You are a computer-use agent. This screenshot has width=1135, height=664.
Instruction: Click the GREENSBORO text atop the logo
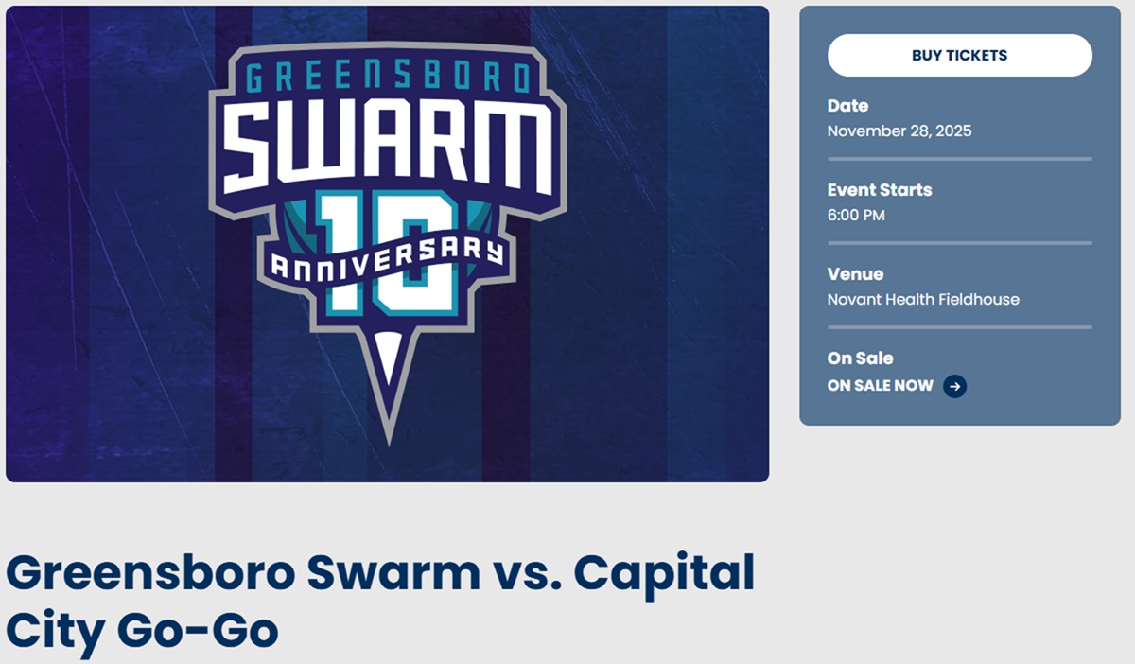(x=387, y=76)
